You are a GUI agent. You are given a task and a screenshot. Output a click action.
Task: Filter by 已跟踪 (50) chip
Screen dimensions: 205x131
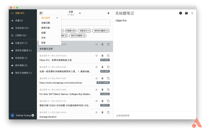click(x=71, y=31)
